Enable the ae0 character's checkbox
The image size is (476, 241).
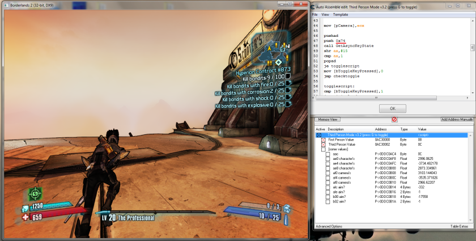pos(328,159)
